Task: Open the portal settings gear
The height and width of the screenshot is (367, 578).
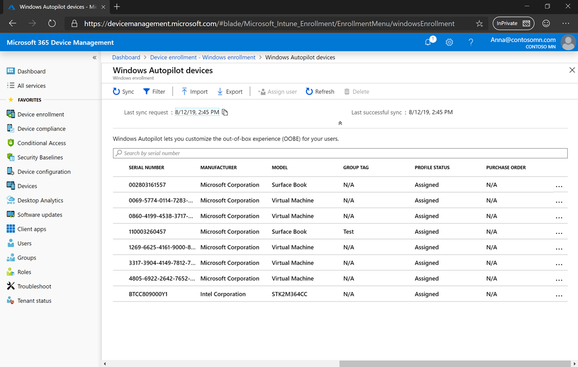Action: 449,42
